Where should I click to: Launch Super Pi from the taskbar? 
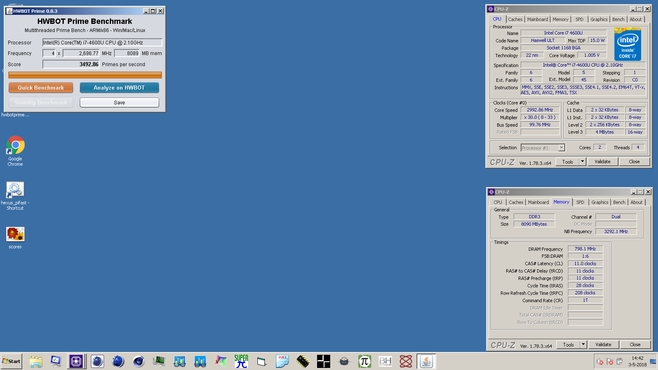(241, 361)
